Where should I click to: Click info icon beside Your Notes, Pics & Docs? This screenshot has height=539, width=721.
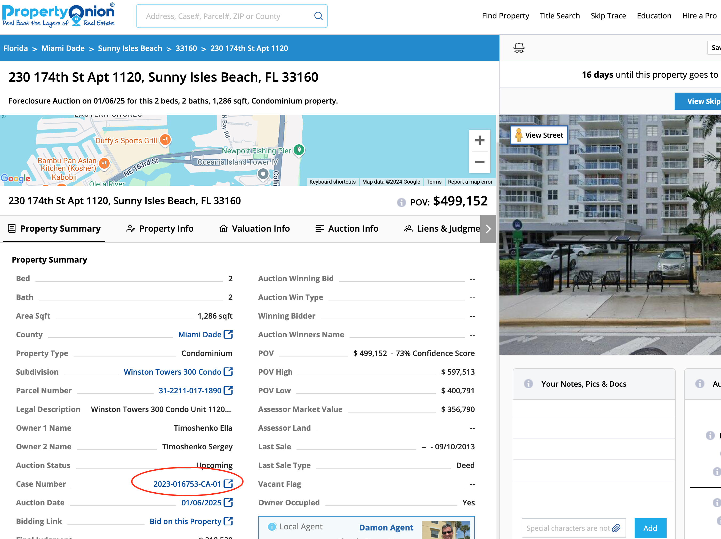[x=528, y=384]
